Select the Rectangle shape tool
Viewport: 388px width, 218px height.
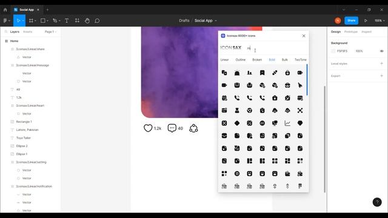43,21
